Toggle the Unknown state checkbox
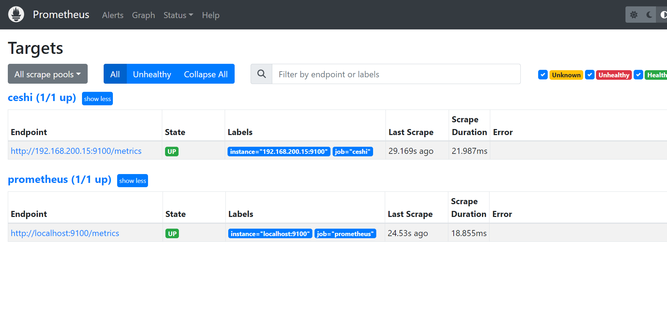 click(x=543, y=75)
